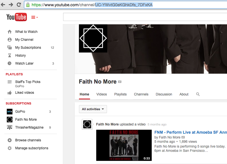Click the Staff's Top Picks playlist icon
This screenshot has height=164, width=227.
[x=10, y=82]
